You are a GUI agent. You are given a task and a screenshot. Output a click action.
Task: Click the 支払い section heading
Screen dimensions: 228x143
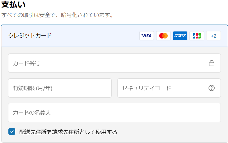pos(13,5)
